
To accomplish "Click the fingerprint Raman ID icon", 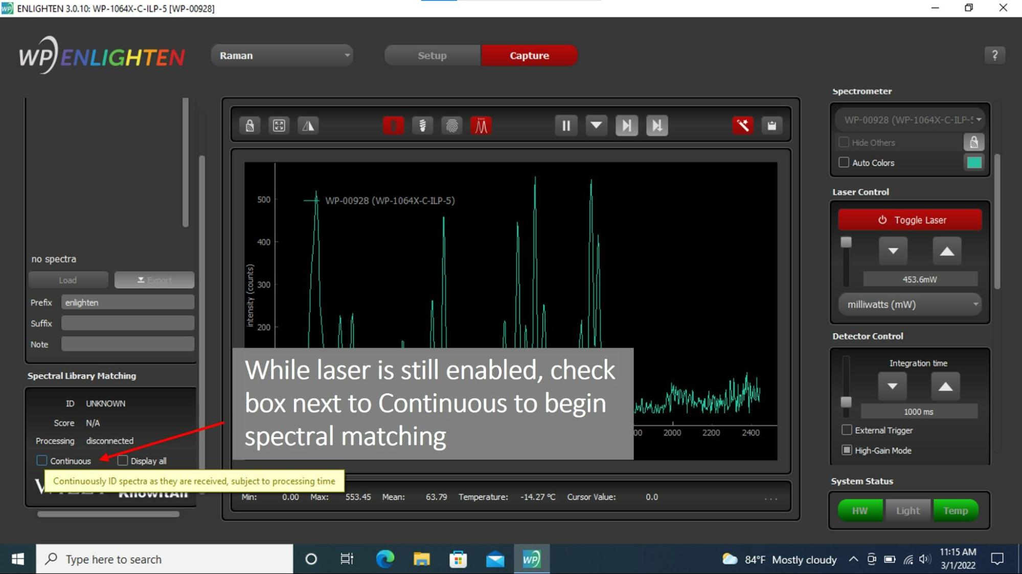I will (452, 126).
